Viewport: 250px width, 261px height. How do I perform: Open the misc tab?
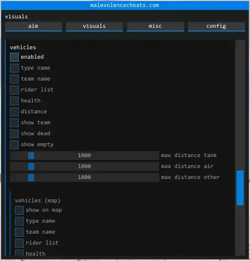[155, 26]
